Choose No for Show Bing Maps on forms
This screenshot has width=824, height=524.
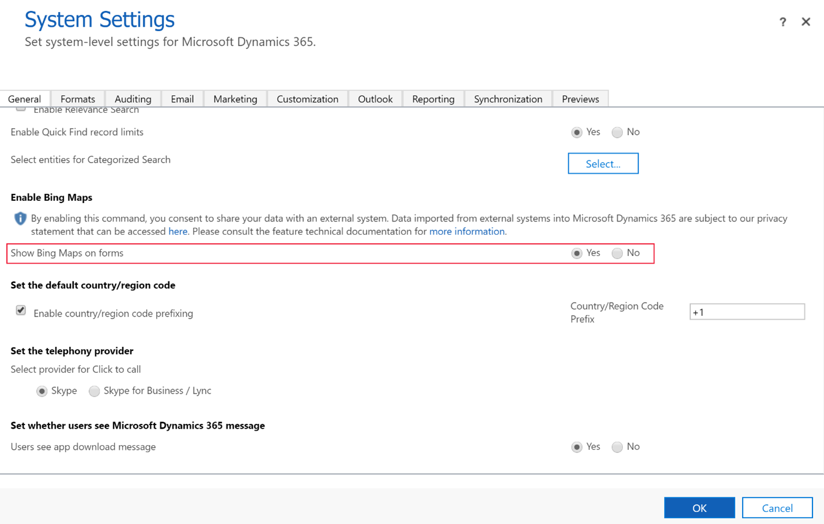(x=617, y=253)
